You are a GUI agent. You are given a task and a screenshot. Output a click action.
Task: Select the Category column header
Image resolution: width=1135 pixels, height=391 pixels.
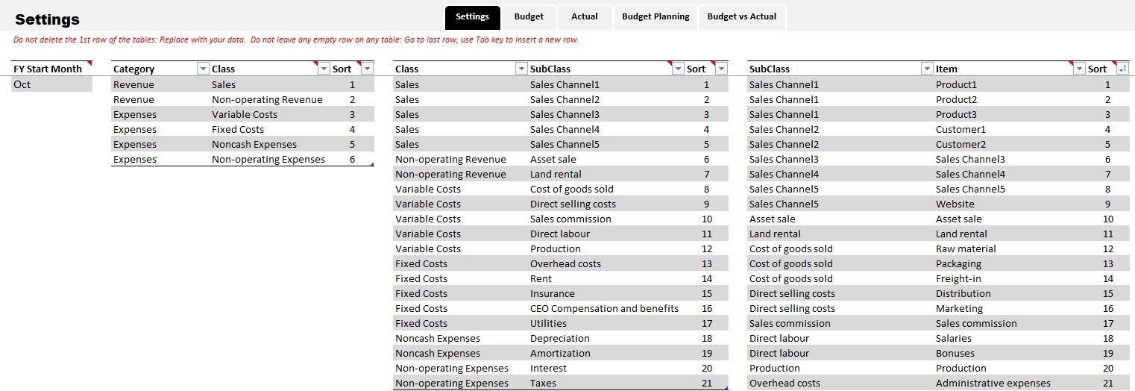click(x=154, y=69)
